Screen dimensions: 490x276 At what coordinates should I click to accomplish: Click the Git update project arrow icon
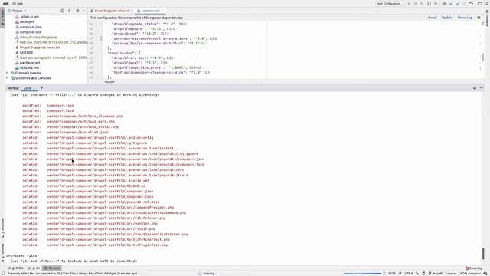[x=451, y=3]
